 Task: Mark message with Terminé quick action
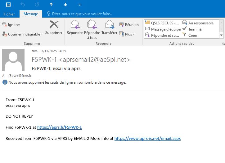click(x=192, y=29)
